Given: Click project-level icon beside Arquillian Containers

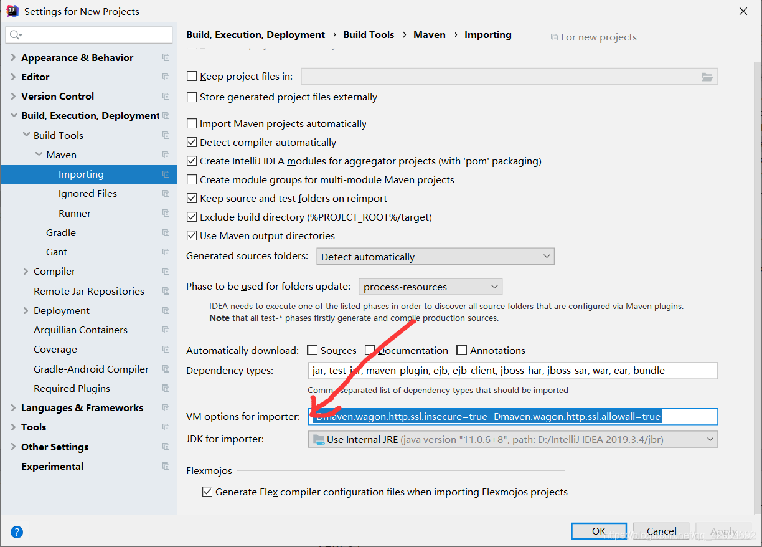Looking at the screenshot, I should pyautogui.click(x=166, y=330).
